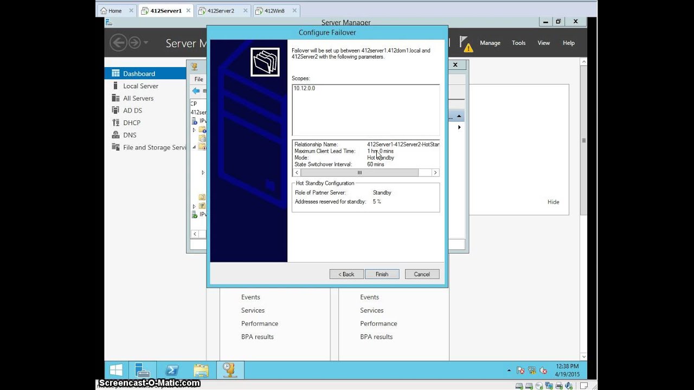Open the Tools menu

pos(519,43)
